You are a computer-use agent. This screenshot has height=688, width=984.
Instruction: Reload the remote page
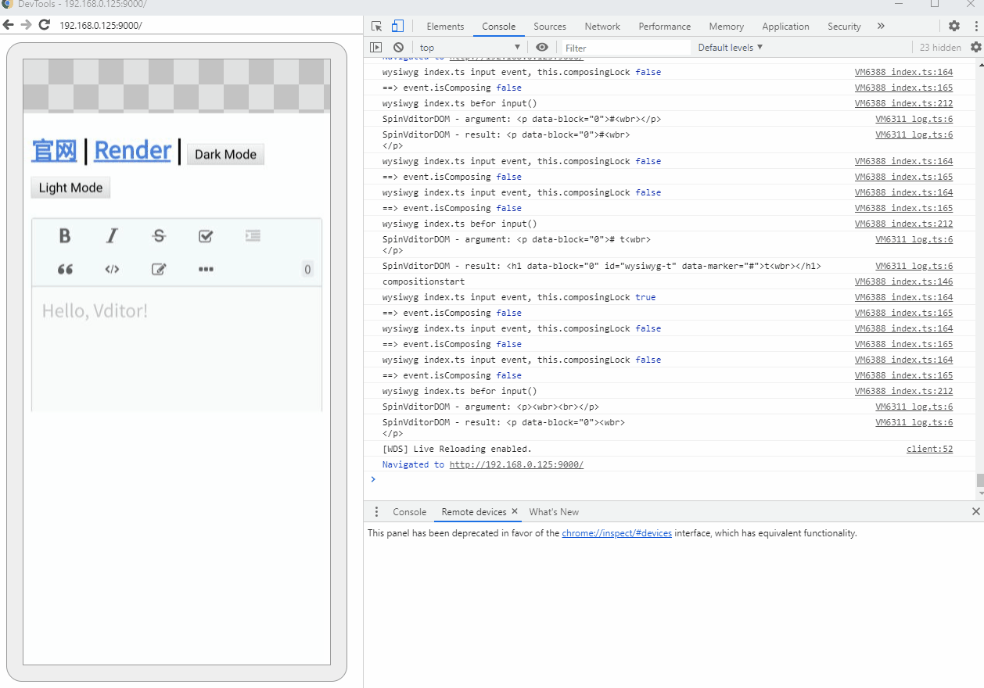[44, 25]
